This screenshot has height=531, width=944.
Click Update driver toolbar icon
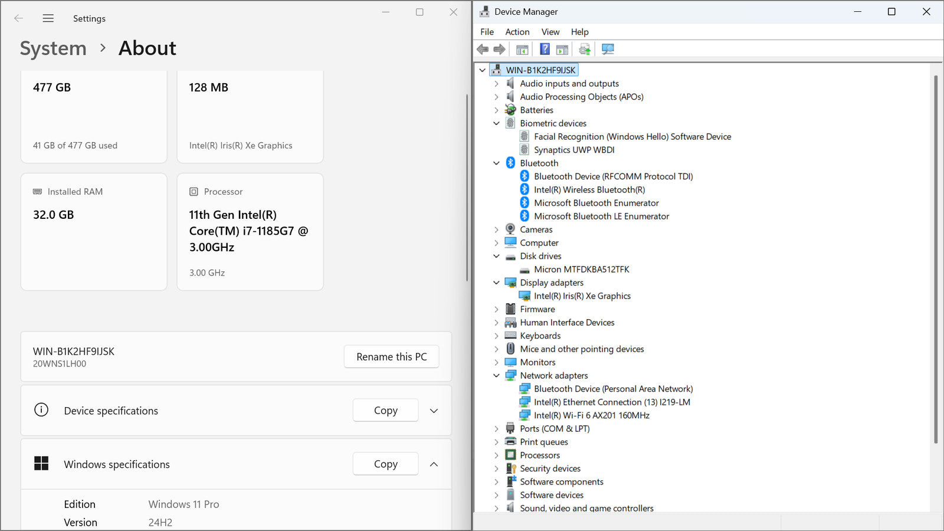pyautogui.click(x=585, y=49)
